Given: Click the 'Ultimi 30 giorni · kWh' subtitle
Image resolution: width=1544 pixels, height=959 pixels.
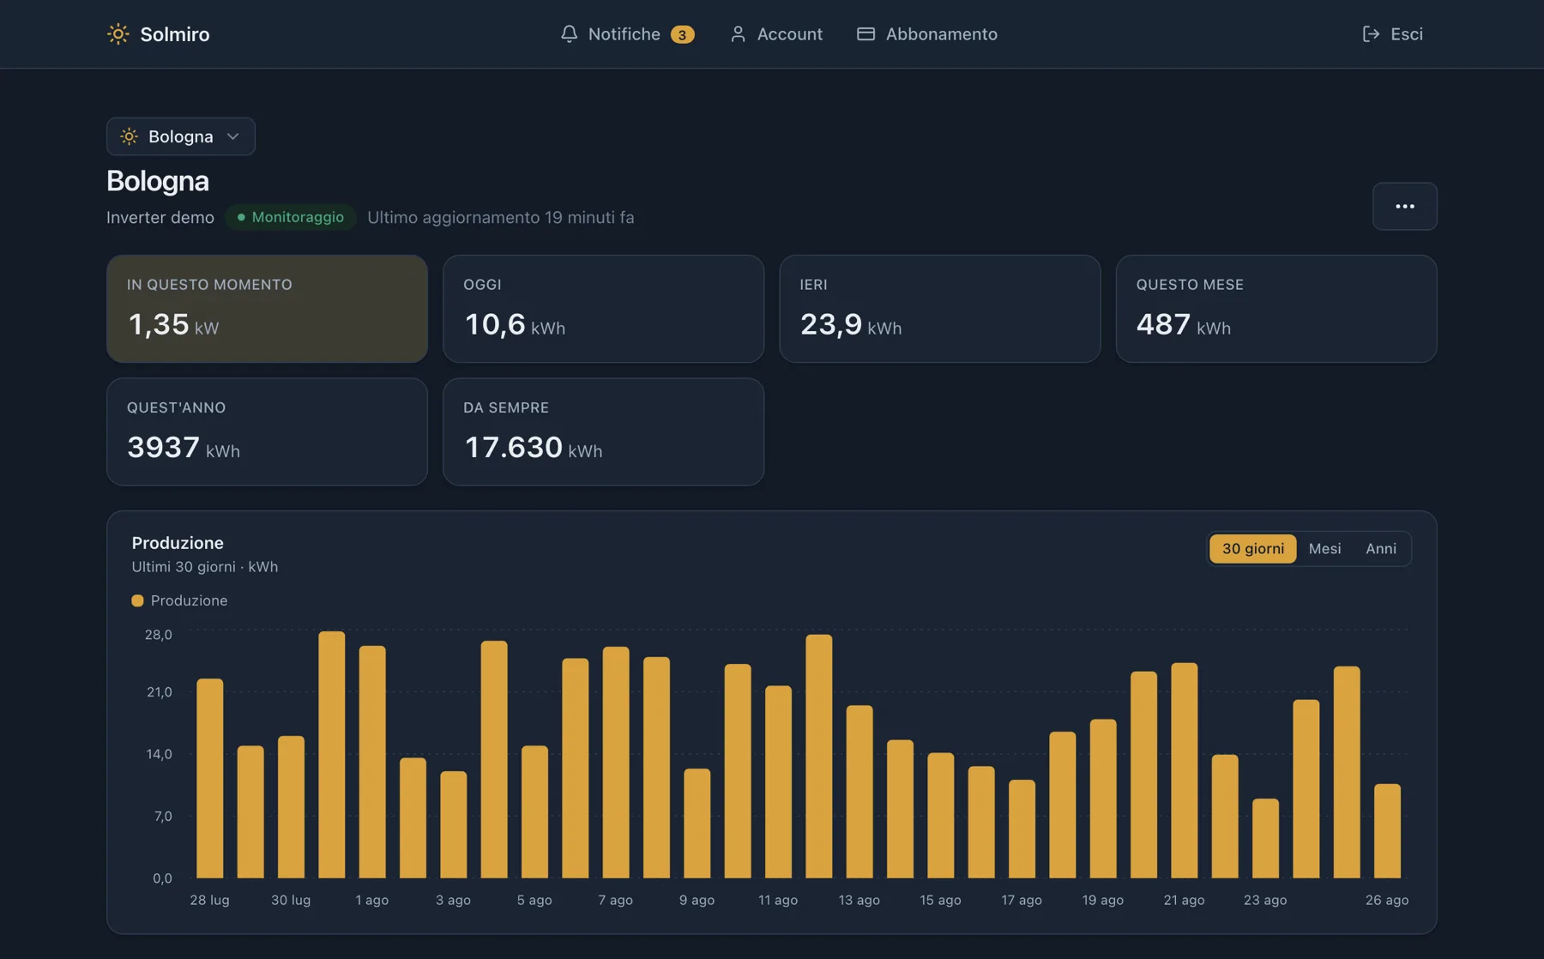Looking at the screenshot, I should pos(205,566).
